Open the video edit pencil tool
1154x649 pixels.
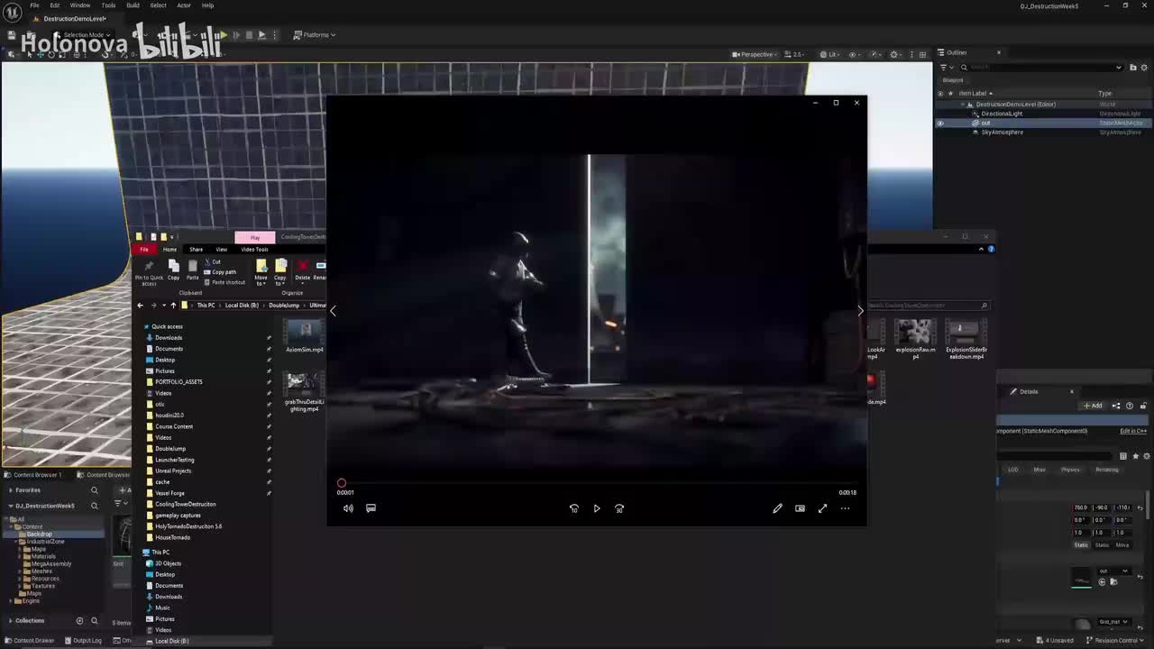[x=777, y=508]
